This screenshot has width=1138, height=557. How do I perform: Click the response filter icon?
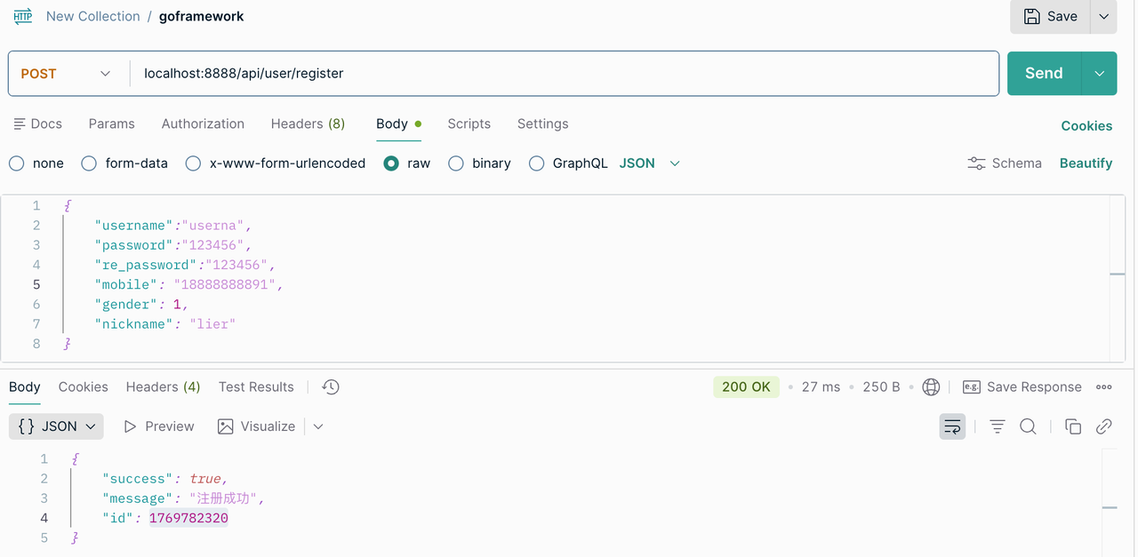click(998, 426)
